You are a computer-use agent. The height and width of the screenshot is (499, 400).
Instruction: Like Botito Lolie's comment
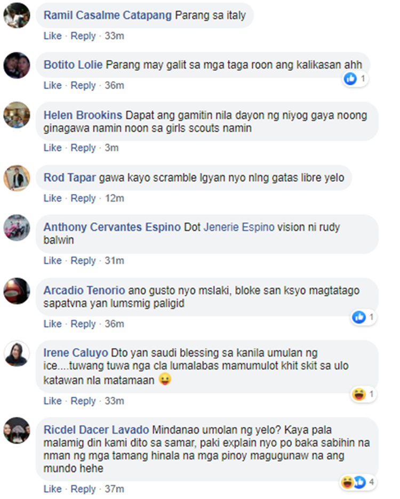[53, 85]
